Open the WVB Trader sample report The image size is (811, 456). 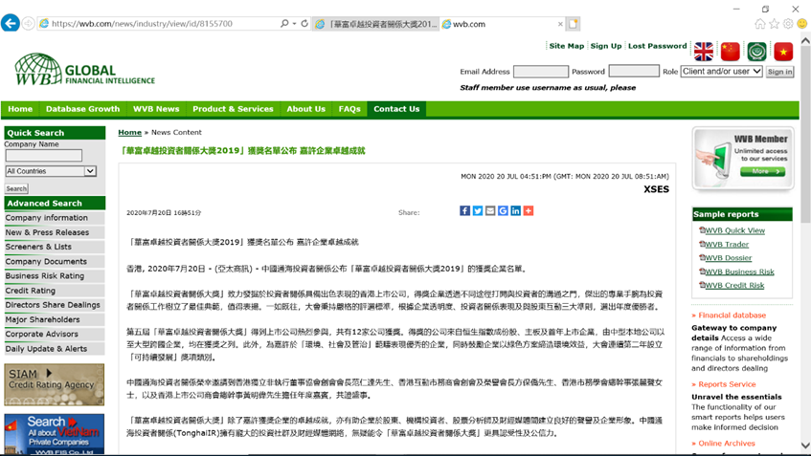click(727, 245)
